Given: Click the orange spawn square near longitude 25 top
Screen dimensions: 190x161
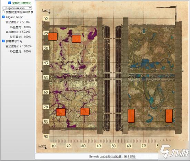Looking at the screenshot, I should [76, 39].
